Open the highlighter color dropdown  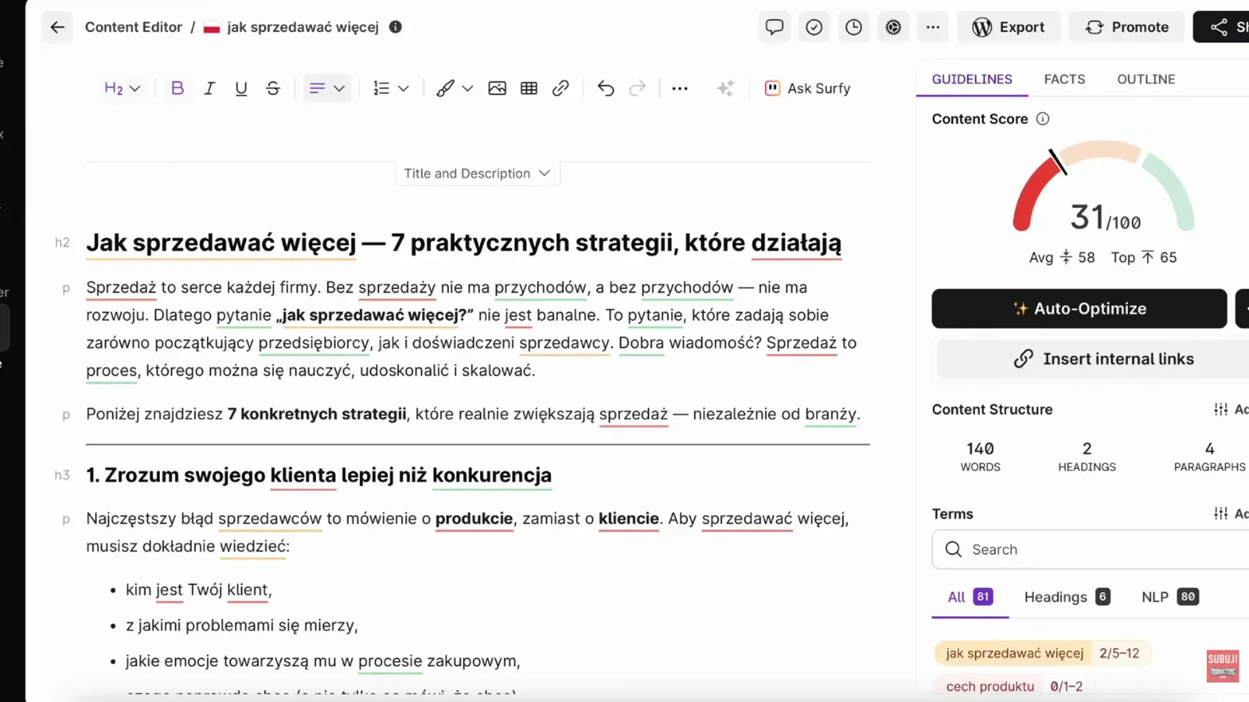point(454,88)
